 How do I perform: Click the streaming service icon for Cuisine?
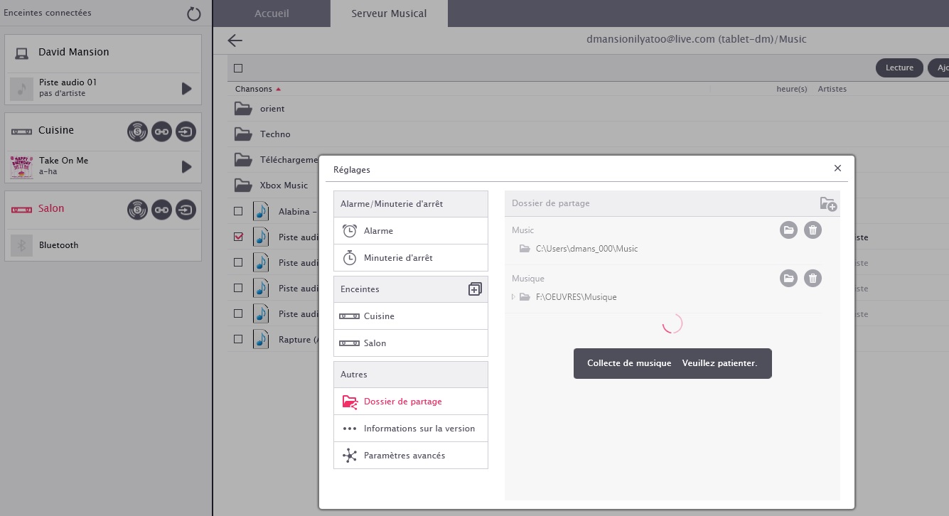137,131
